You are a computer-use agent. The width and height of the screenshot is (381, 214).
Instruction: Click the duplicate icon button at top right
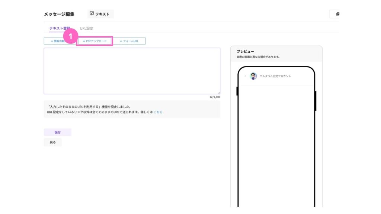coord(337,14)
